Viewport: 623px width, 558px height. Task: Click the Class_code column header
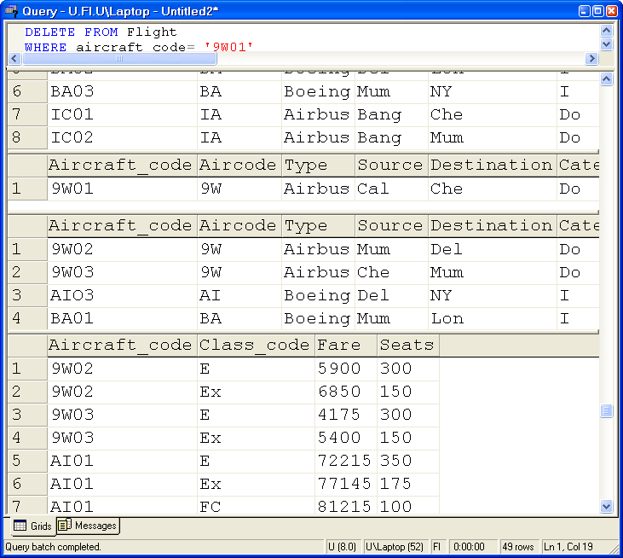(x=254, y=346)
